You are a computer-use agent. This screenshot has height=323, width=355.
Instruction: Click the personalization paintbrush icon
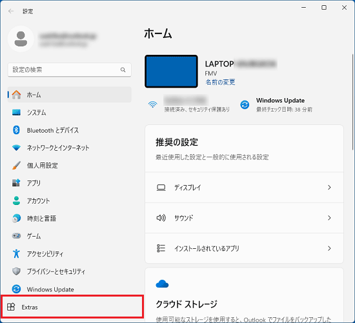[16, 165]
